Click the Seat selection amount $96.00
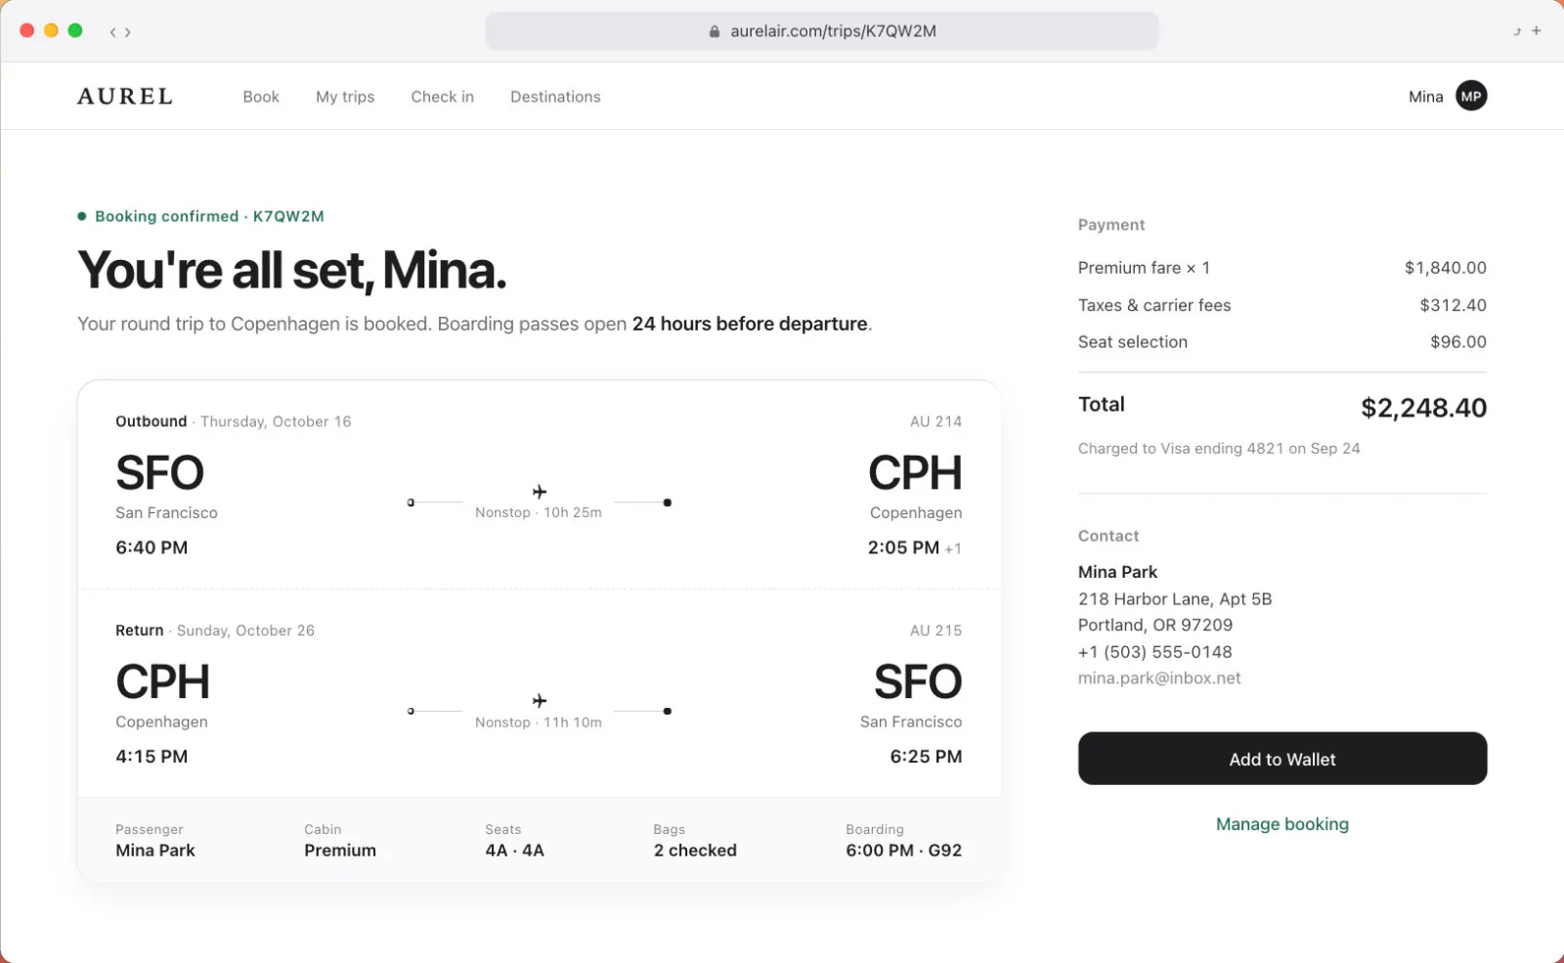This screenshot has height=963, width=1564. 1458,342
